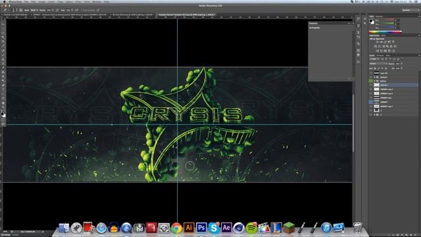Open Photoshop Ps icon in the dock
This screenshot has height=237, width=421.
click(201, 228)
